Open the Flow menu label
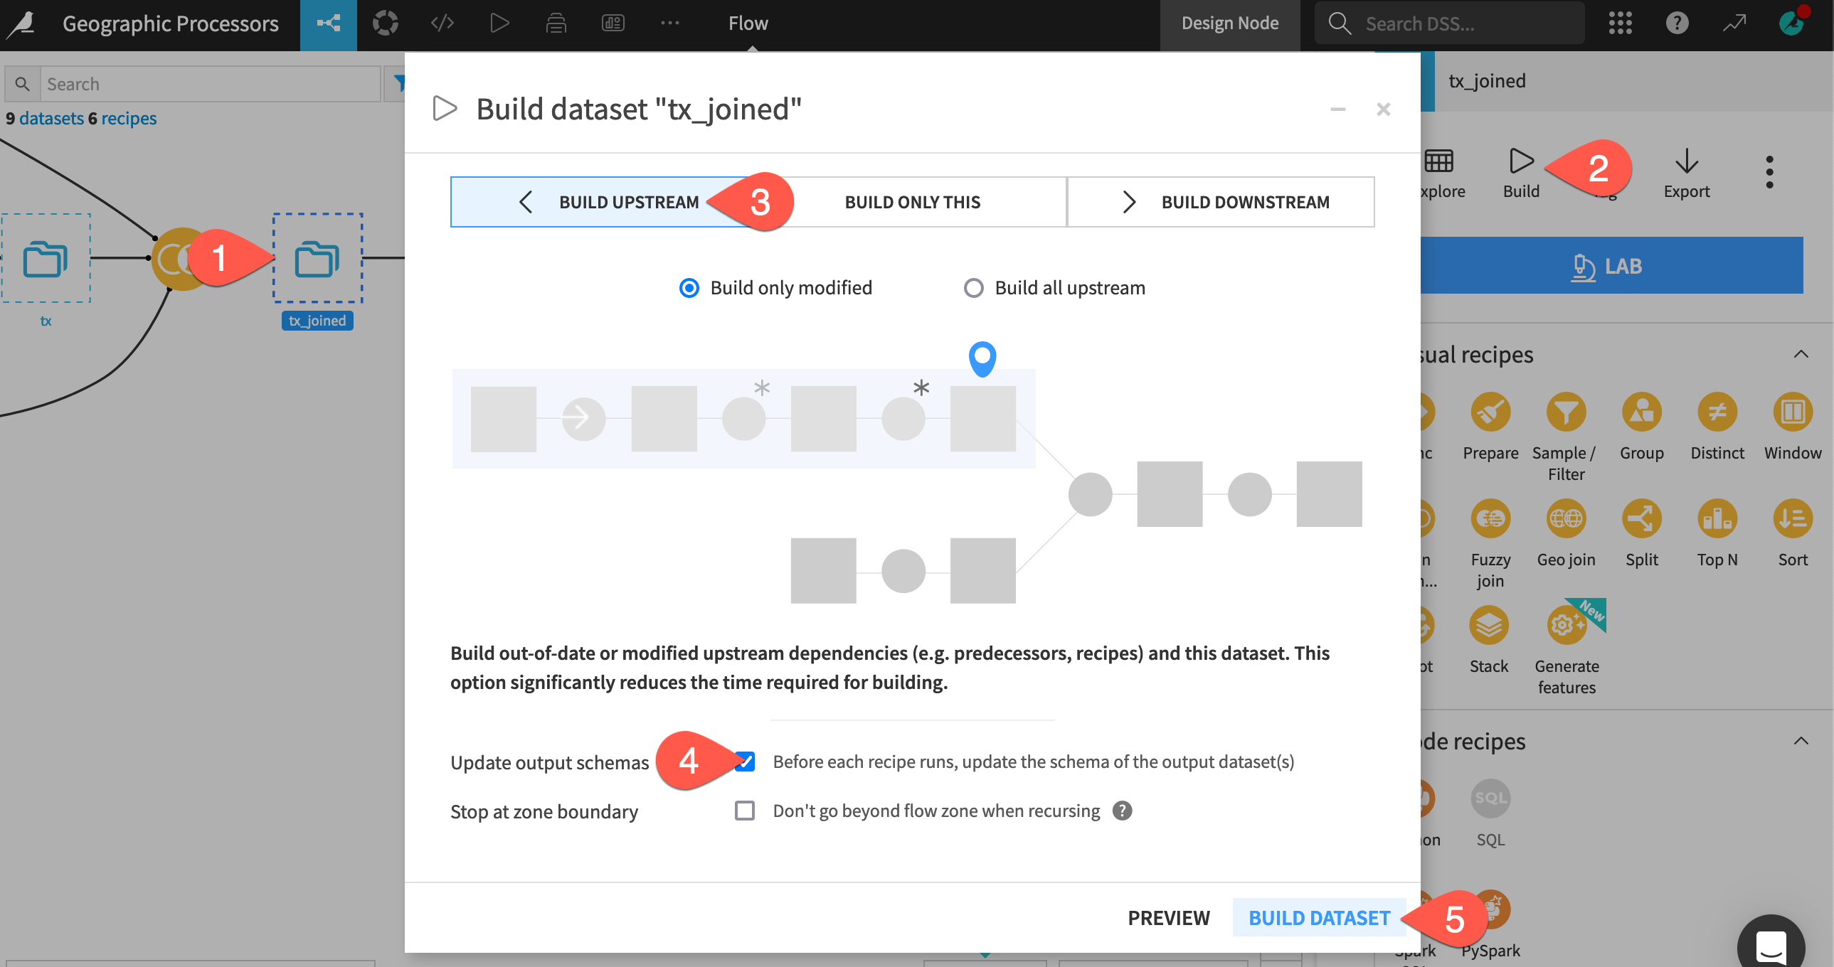Image resolution: width=1834 pixels, height=967 pixels. (x=748, y=23)
